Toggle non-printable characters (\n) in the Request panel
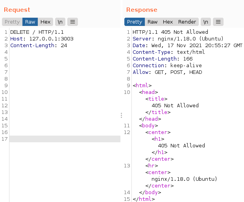The height and width of the screenshot is (202, 244). pos(60,22)
